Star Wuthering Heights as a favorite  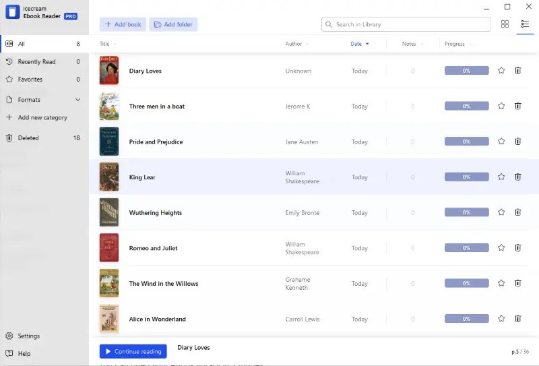tap(501, 212)
